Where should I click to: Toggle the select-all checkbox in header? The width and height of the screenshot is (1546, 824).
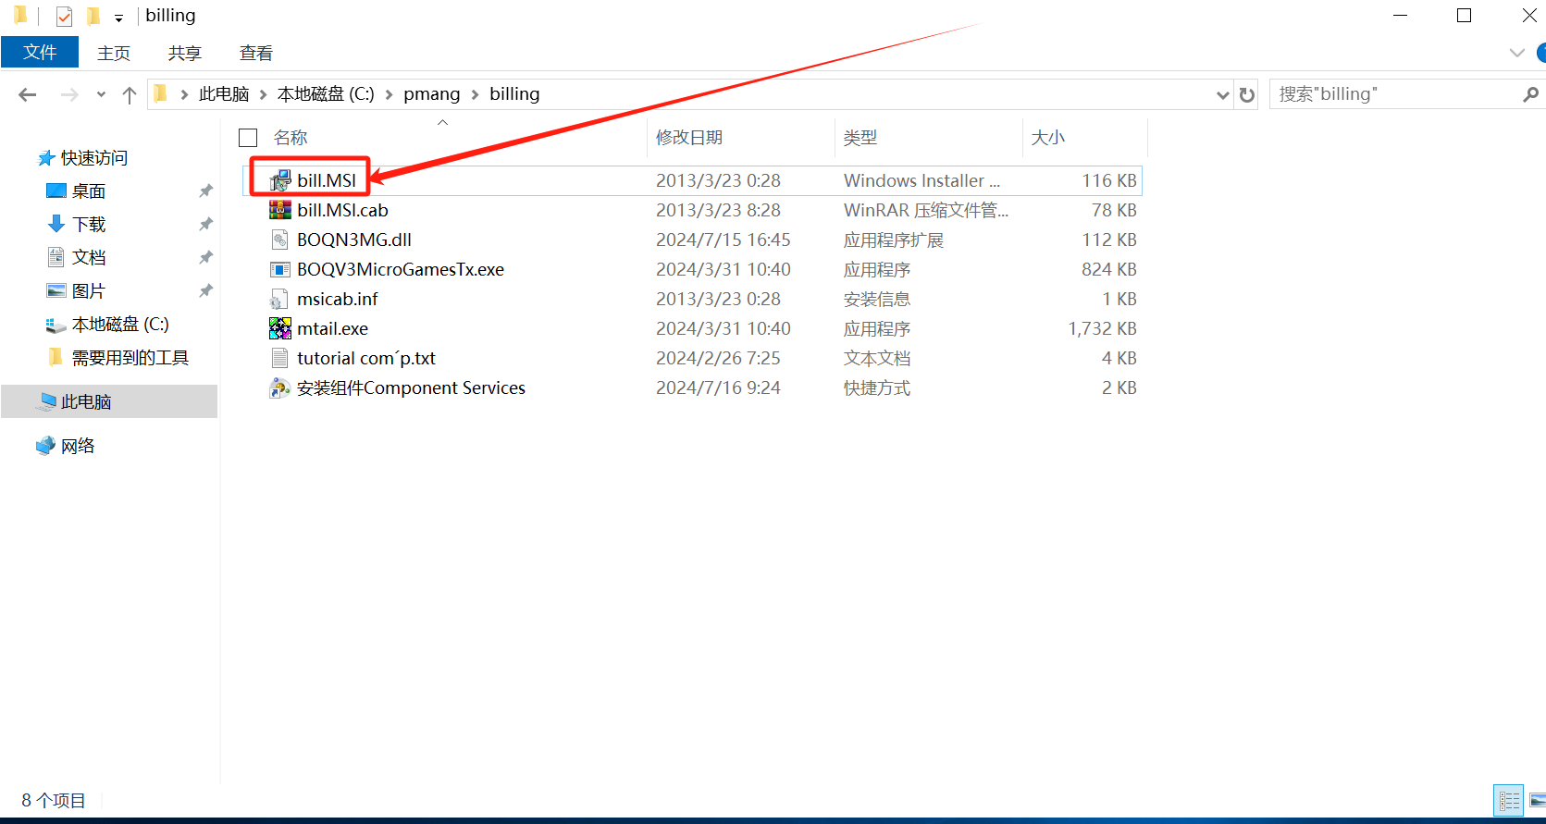pos(248,138)
